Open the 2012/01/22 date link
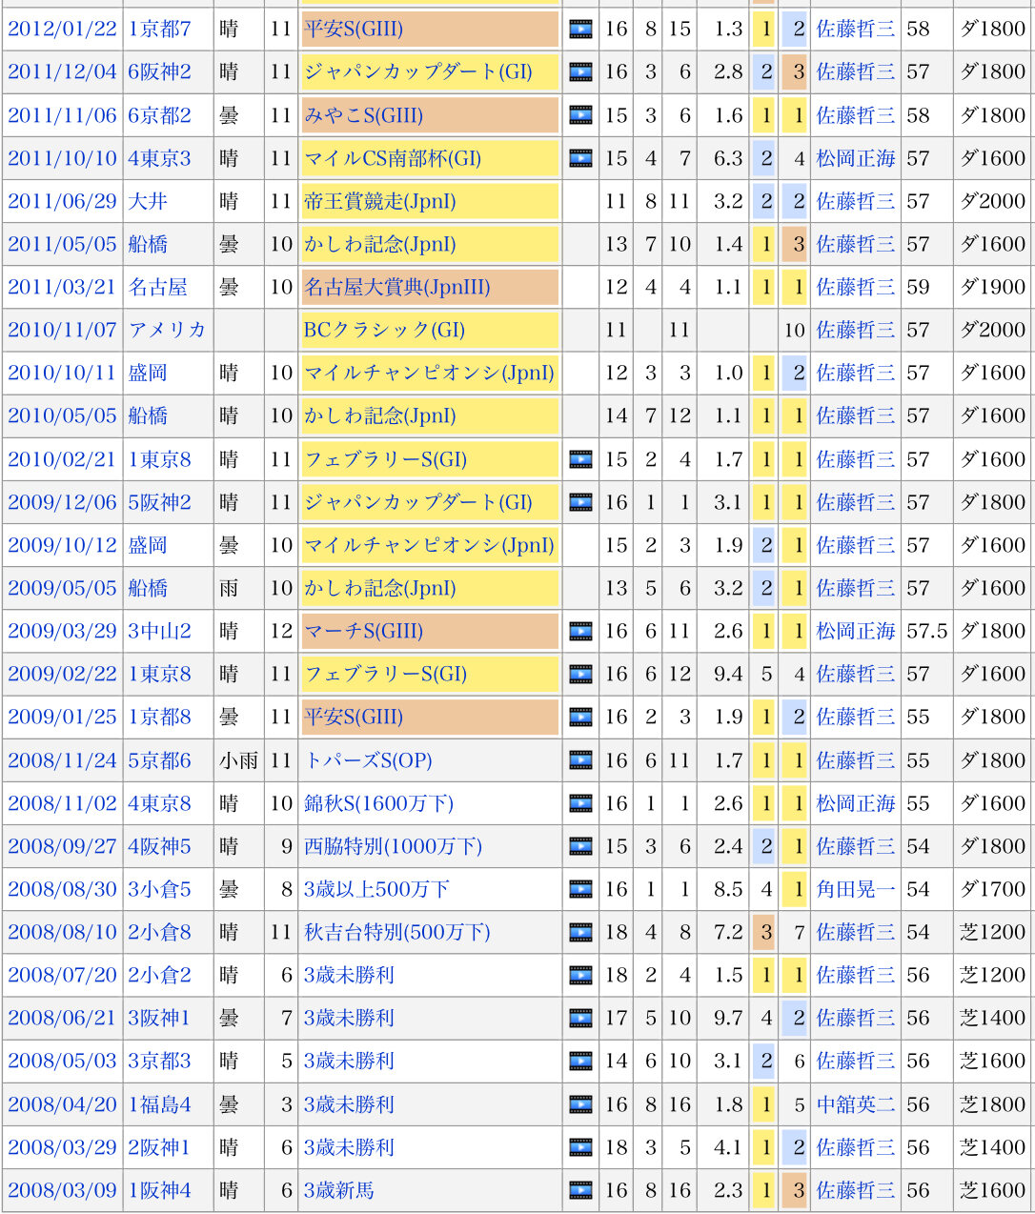Image resolution: width=1035 pixels, height=1214 pixels. click(x=62, y=30)
